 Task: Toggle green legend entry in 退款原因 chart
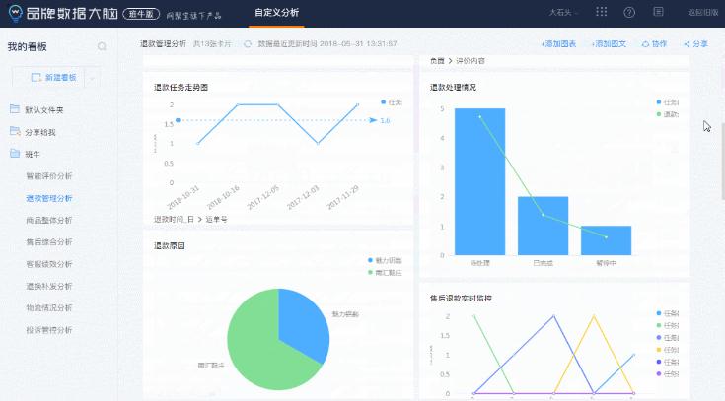(385, 273)
